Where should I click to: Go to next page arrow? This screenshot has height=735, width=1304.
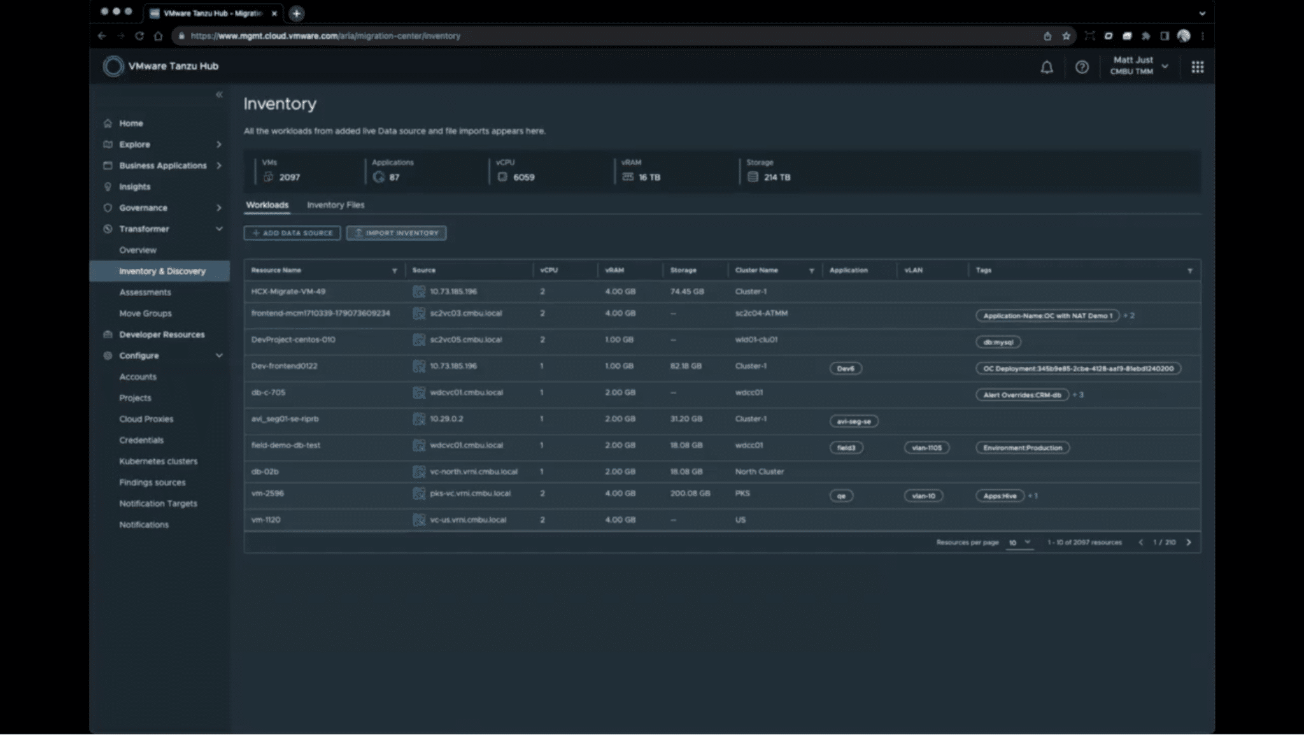1188,543
